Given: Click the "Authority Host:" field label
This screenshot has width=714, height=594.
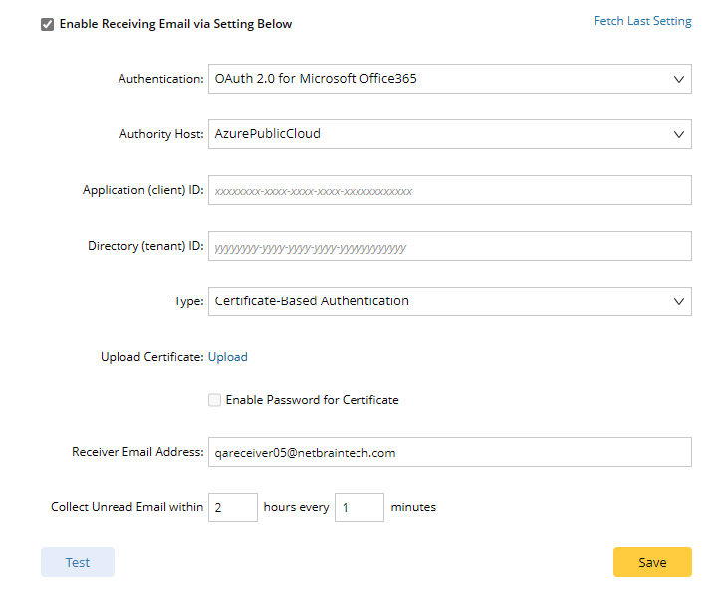Looking at the screenshot, I should 160,134.
